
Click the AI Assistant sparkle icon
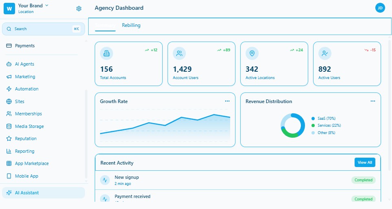[x=9, y=193]
